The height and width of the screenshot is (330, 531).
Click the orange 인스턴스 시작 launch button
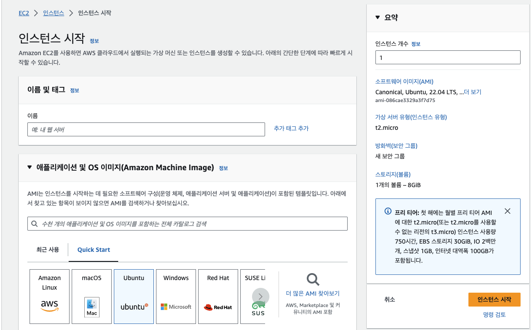coord(494,299)
